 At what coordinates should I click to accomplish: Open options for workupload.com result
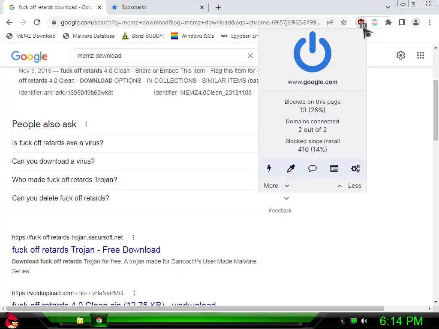tap(134, 293)
